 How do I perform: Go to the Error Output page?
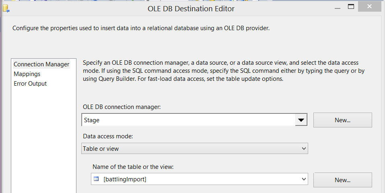tap(30, 84)
